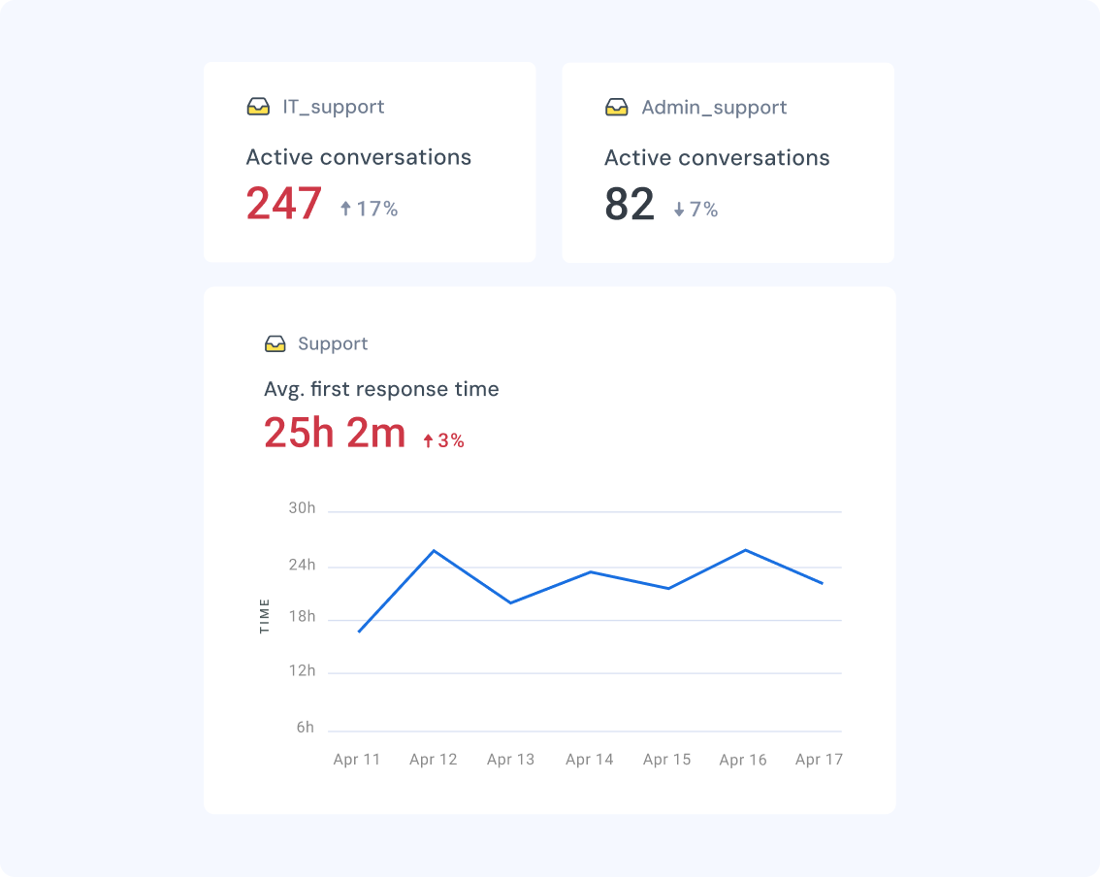Click the Admin_support label text
The image size is (1100, 877).
point(714,107)
